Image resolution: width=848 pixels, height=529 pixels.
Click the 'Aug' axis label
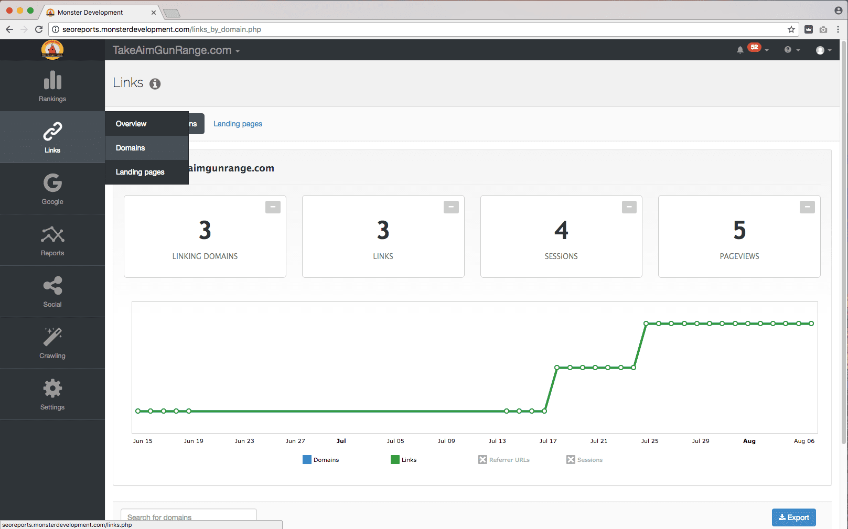point(749,441)
